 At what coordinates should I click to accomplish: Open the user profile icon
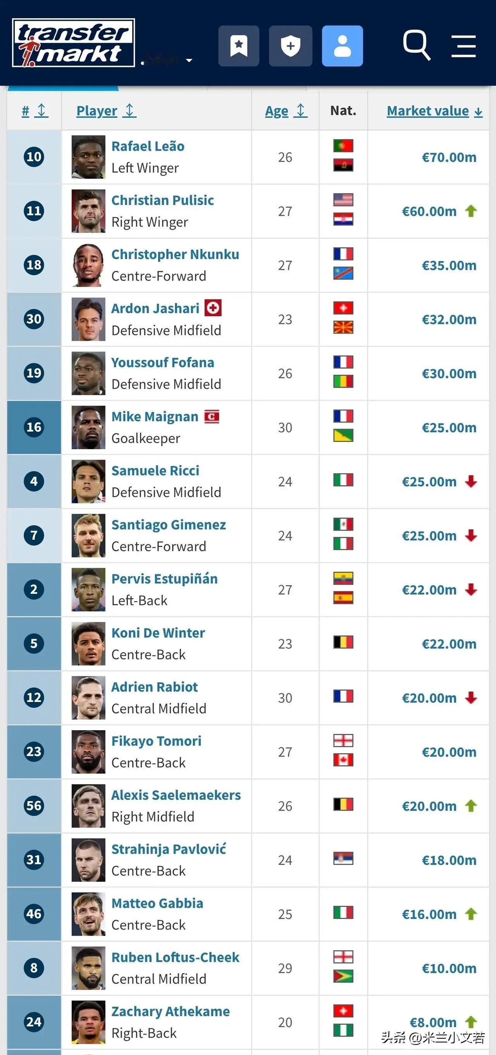pyautogui.click(x=343, y=46)
